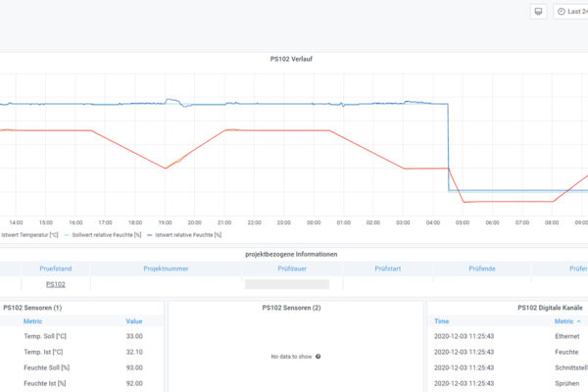Select the Feuchte Ist [%] row label

point(45,383)
